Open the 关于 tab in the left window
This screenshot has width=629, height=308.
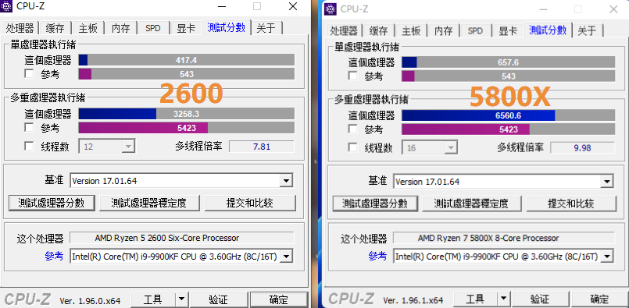coord(266,28)
